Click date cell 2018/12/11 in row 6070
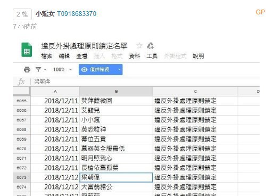This screenshot has width=266, height=196. (55, 149)
